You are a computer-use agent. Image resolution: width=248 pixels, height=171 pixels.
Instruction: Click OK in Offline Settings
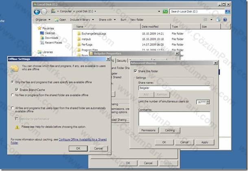tap(78, 148)
